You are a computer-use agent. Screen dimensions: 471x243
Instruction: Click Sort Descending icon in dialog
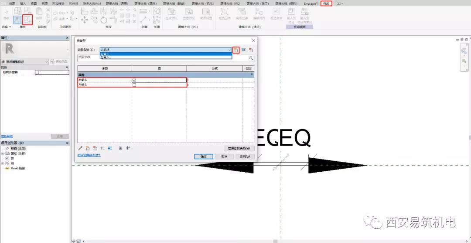tap(128, 148)
